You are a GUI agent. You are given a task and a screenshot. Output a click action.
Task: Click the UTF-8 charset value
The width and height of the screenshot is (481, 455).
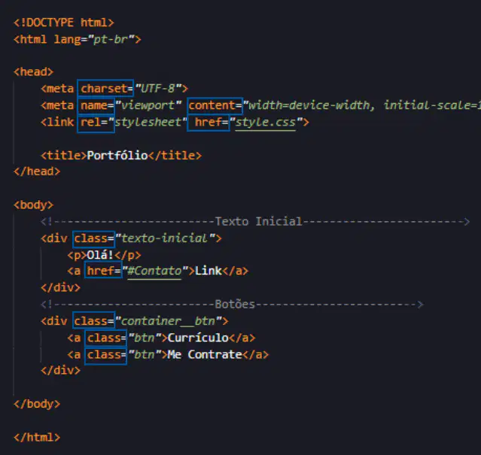click(158, 89)
